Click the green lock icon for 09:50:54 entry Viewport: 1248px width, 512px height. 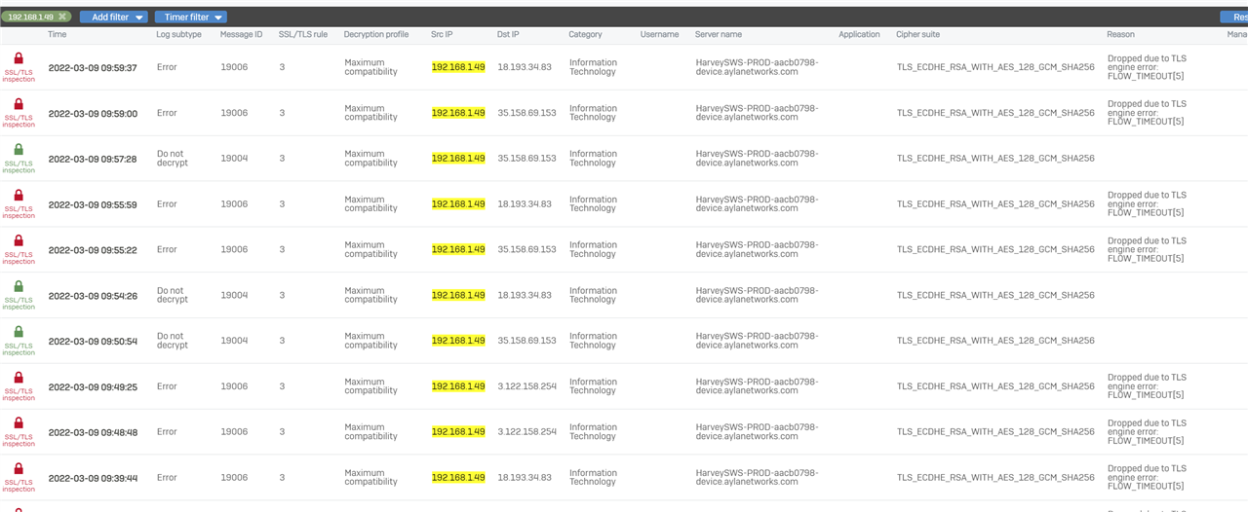click(19, 332)
